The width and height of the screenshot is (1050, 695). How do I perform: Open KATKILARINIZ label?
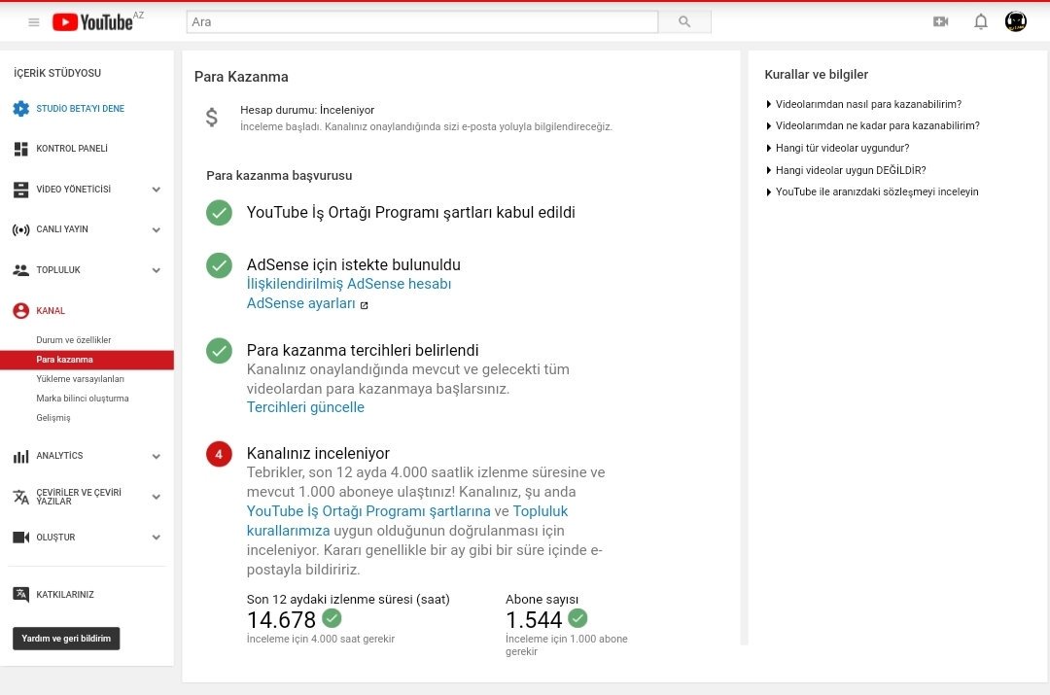point(65,595)
